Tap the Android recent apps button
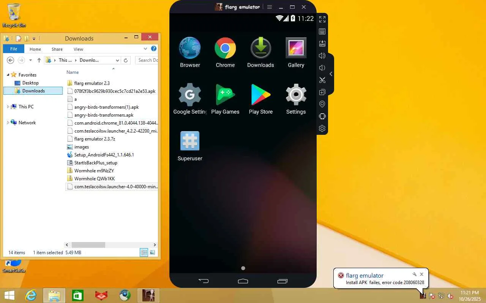This screenshot has width=486, height=303. pyautogui.click(x=282, y=281)
